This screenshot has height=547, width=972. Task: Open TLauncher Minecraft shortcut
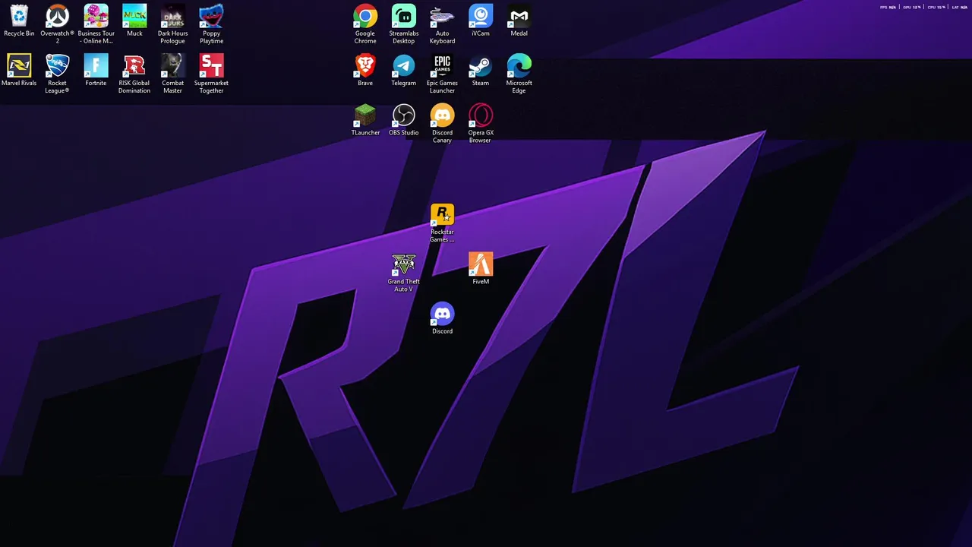point(365,119)
